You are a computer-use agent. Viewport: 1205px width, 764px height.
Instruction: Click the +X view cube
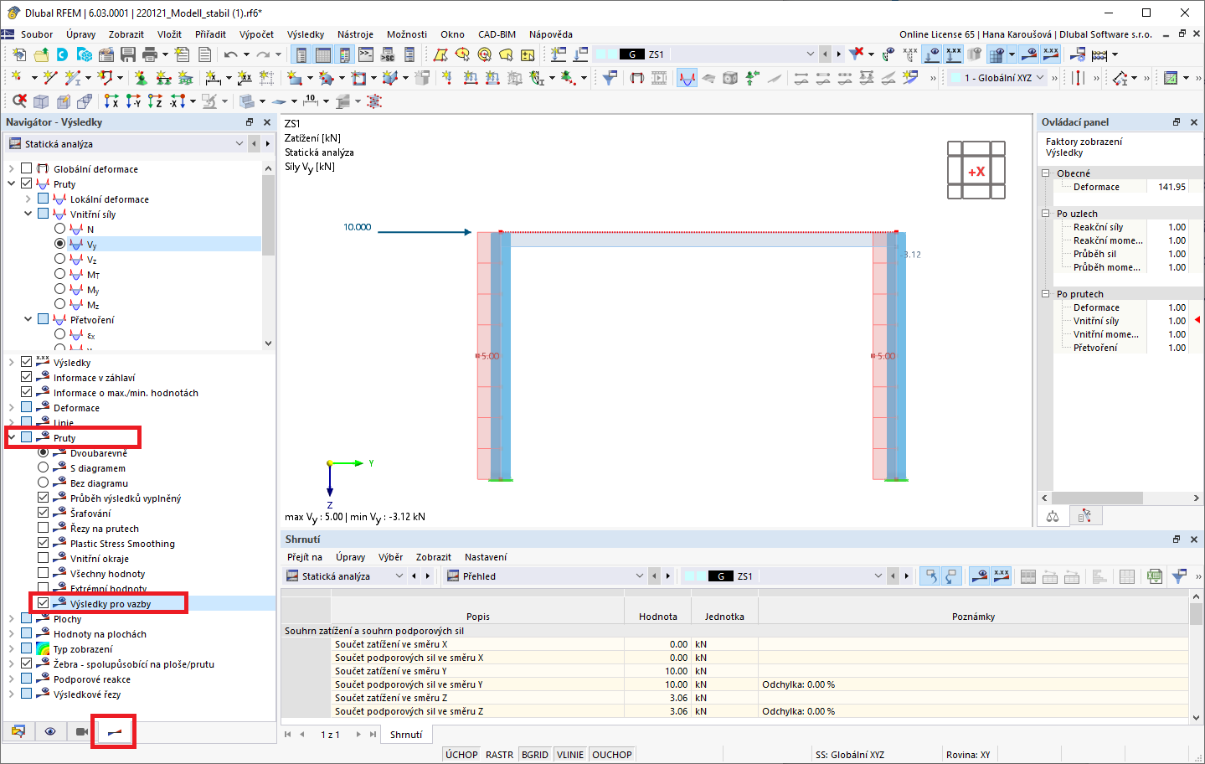pos(976,171)
